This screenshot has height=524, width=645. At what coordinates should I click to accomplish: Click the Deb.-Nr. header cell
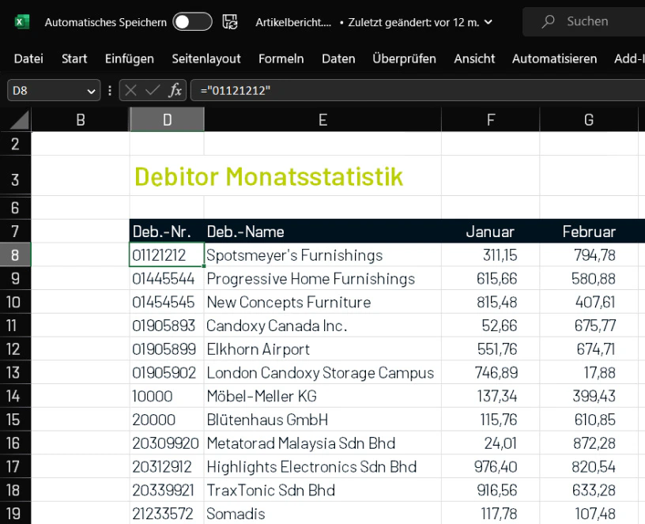coord(167,231)
